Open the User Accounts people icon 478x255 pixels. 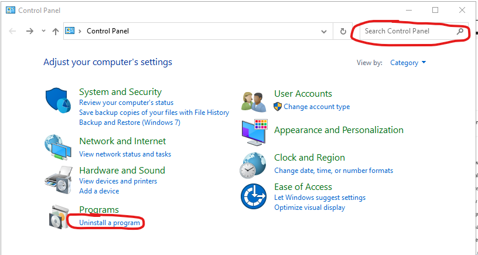[253, 102]
